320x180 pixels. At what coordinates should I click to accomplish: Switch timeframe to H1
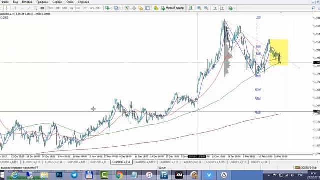pyautogui.click(x=71, y=8)
